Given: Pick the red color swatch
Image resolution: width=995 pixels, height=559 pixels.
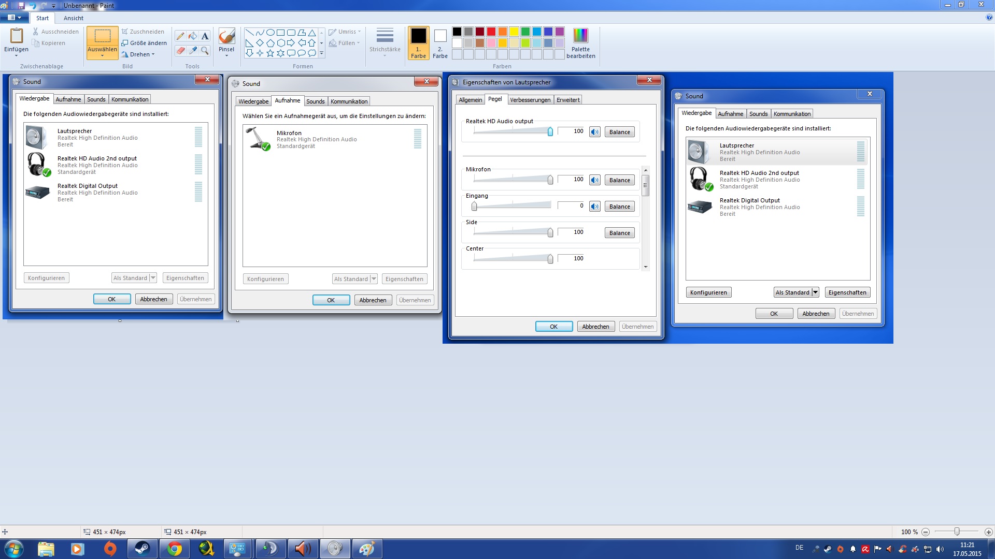Looking at the screenshot, I should click(491, 32).
